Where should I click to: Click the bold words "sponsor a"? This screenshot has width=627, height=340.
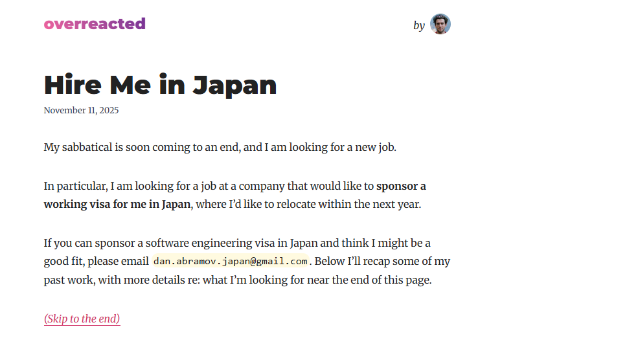click(x=401, y=186)
